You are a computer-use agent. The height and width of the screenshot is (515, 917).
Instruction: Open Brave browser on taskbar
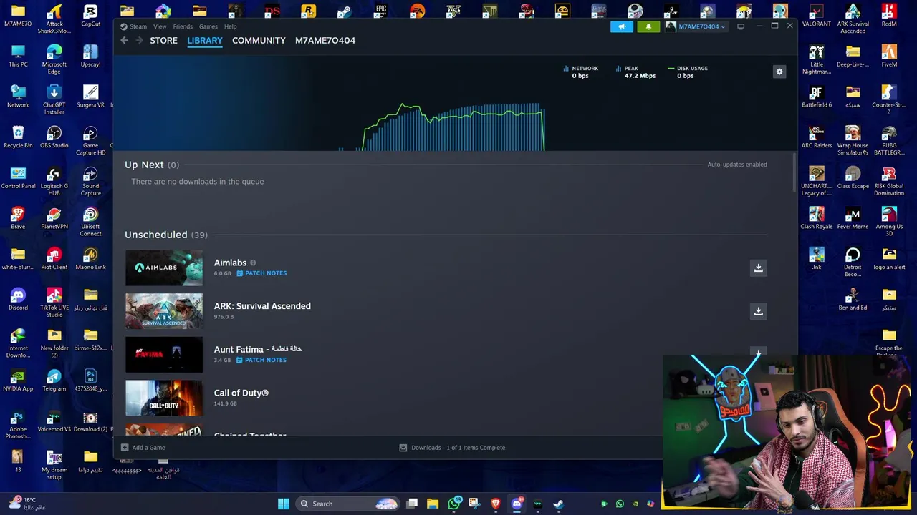pos(496,504)
